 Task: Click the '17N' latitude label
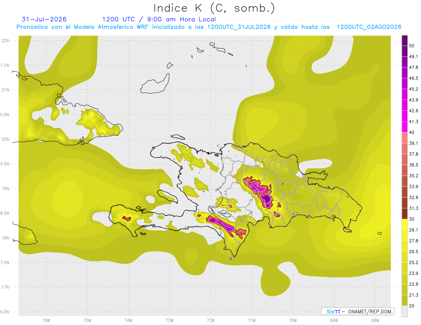6,287
